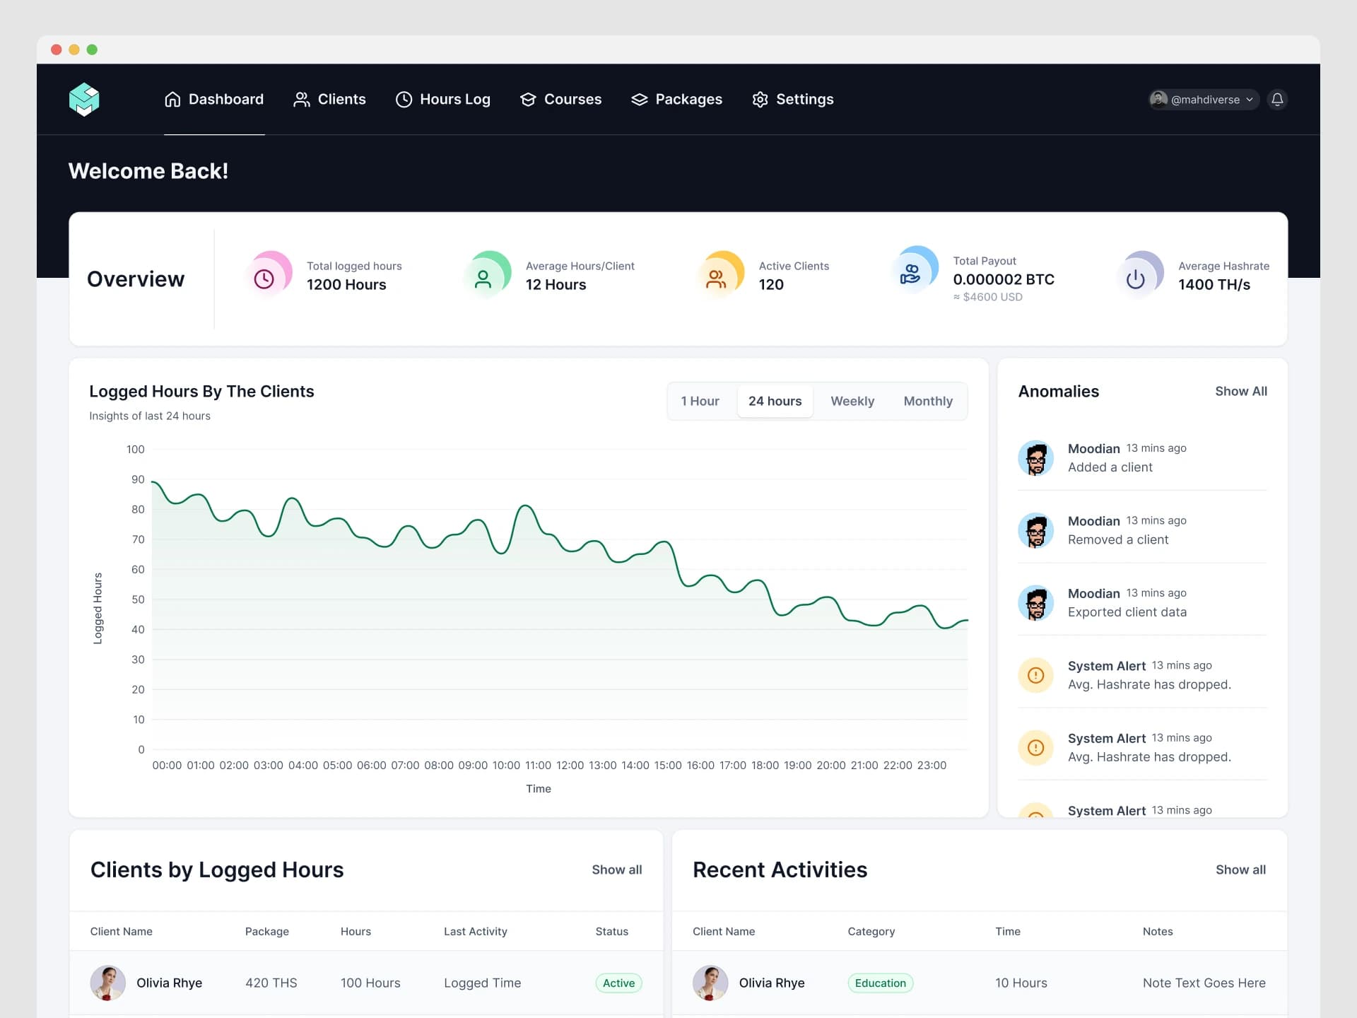Click the Hours column header

(x=356, y=931)
